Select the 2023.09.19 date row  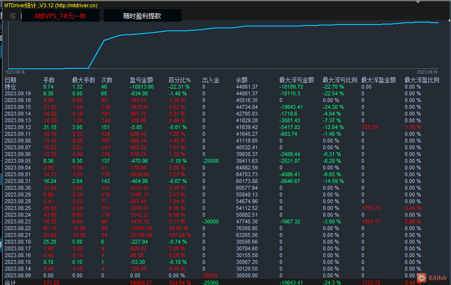pyautogui.click(x=18, y=94)
